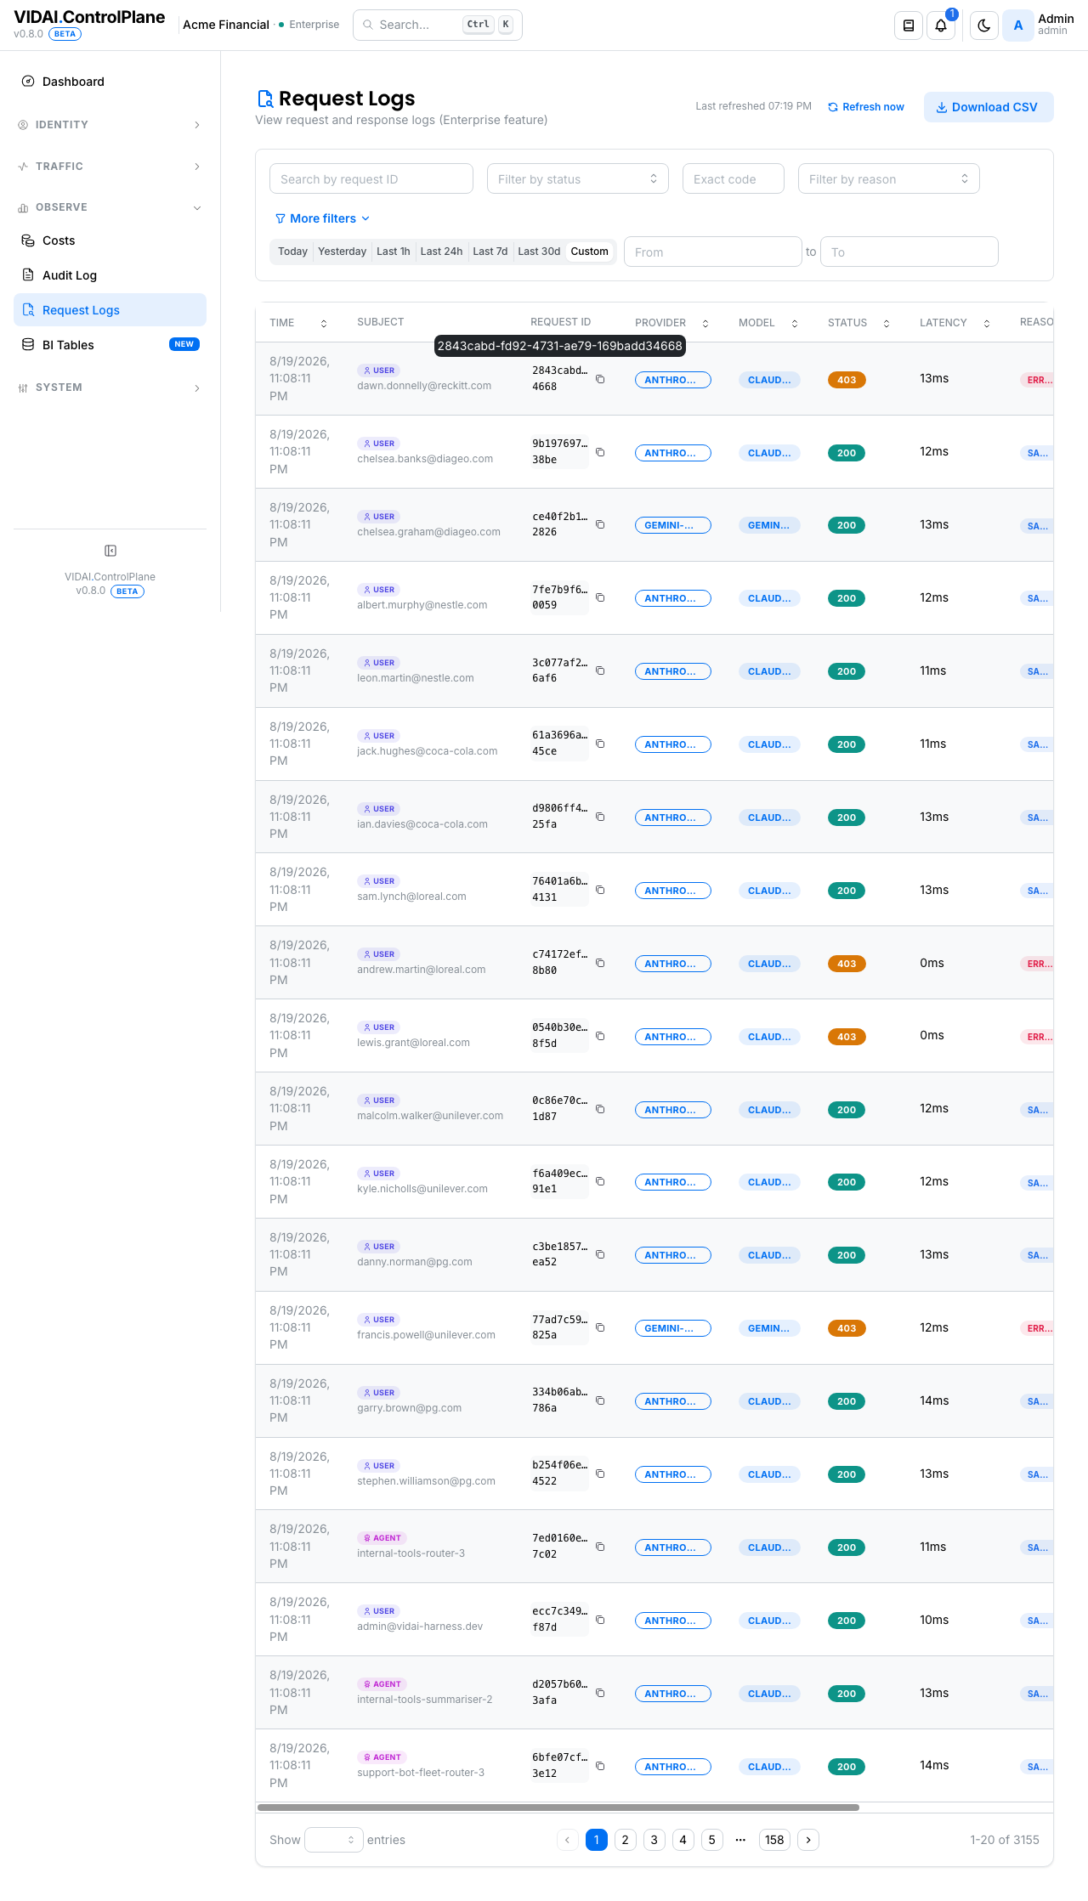Toggle dark mode moon icon
Image resolution: width=1088 pixels, height=1901 pixels.
click(984, 25)
